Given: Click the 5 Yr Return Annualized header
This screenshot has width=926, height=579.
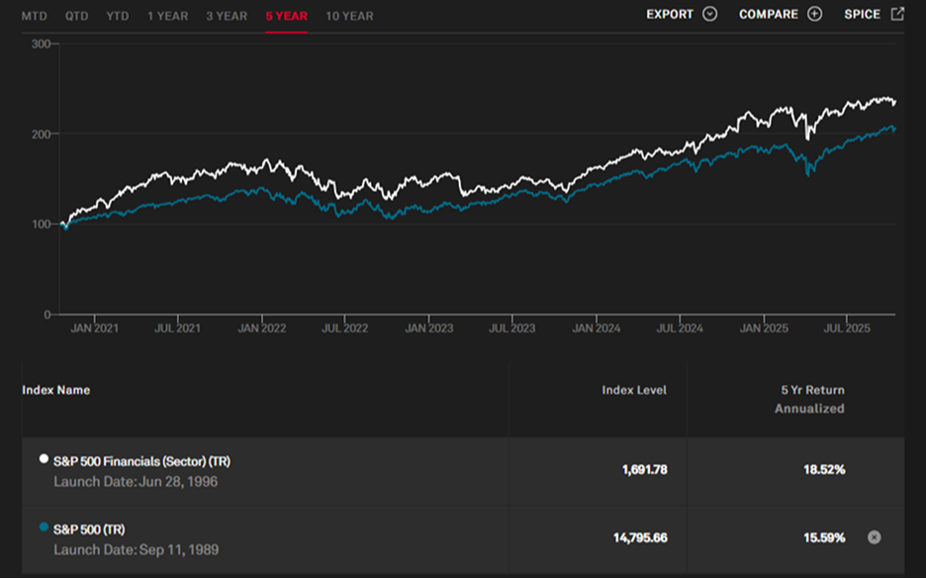Looking at the screenshot, I should pos(809,399).
